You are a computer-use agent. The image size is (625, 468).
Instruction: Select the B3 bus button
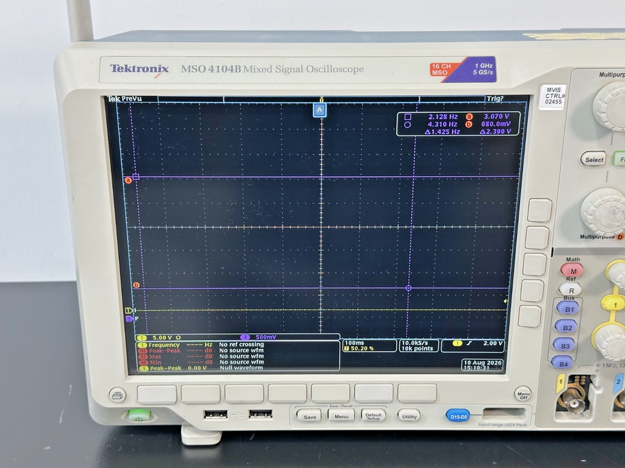coord(565,346)
